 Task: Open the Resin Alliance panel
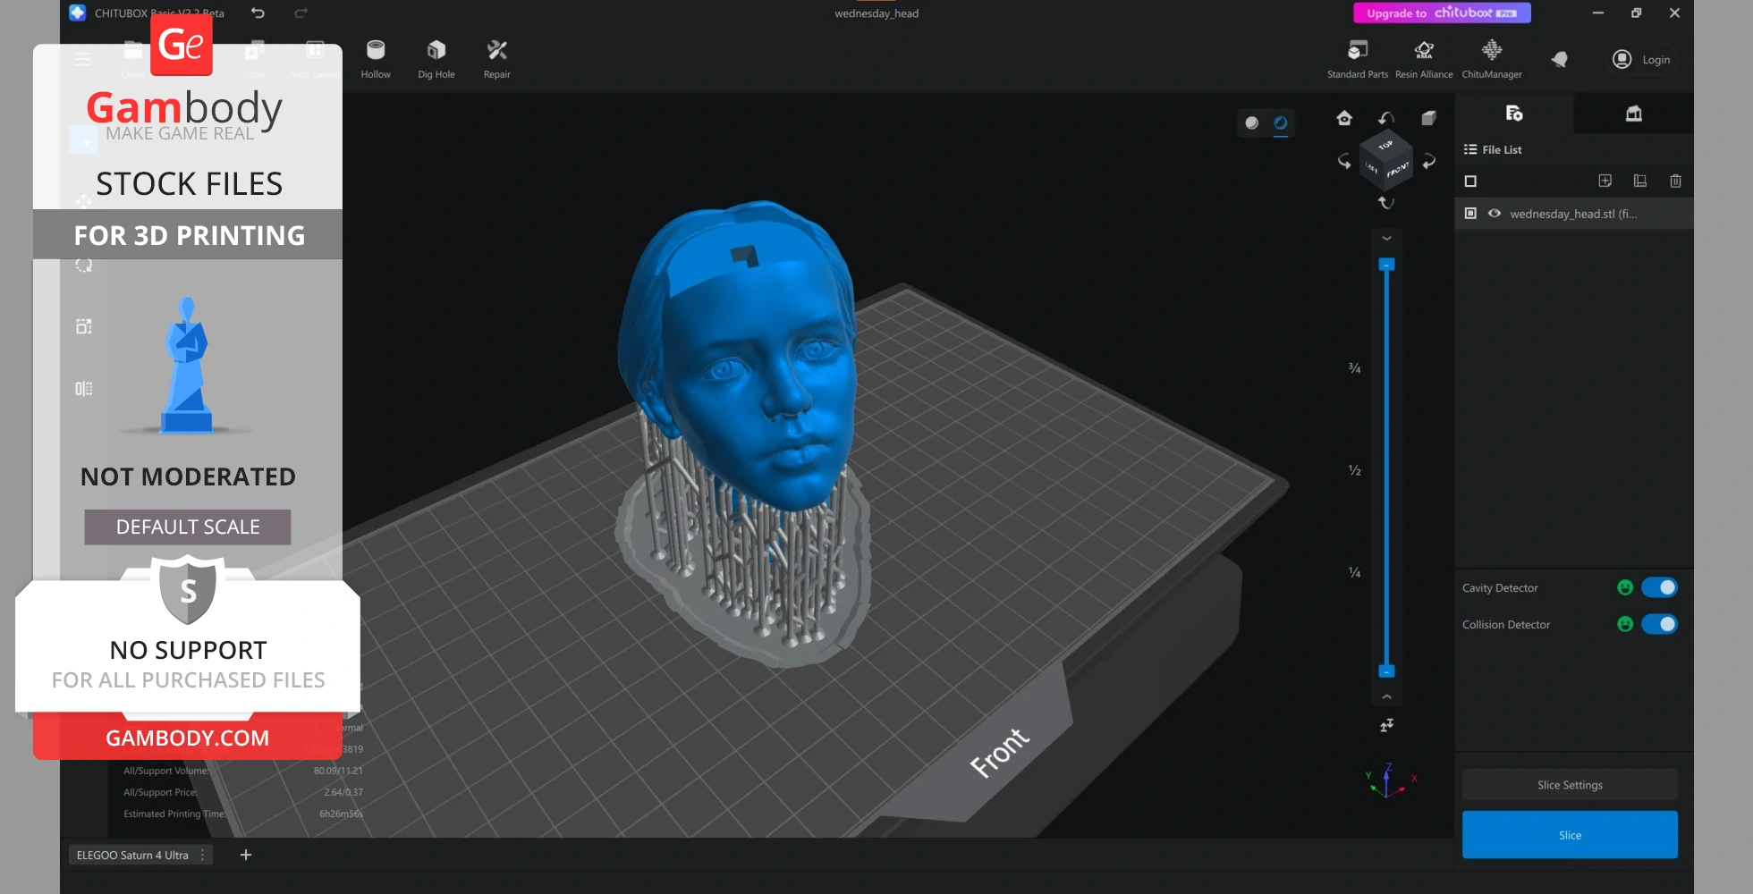pyautogui.click(x=1424, y=59)
